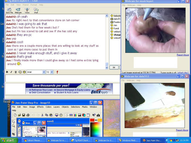Viewport: 191px width, 143px height.
Task: Open the emoticons smiley picker
Action: click(x=24, y=72)
